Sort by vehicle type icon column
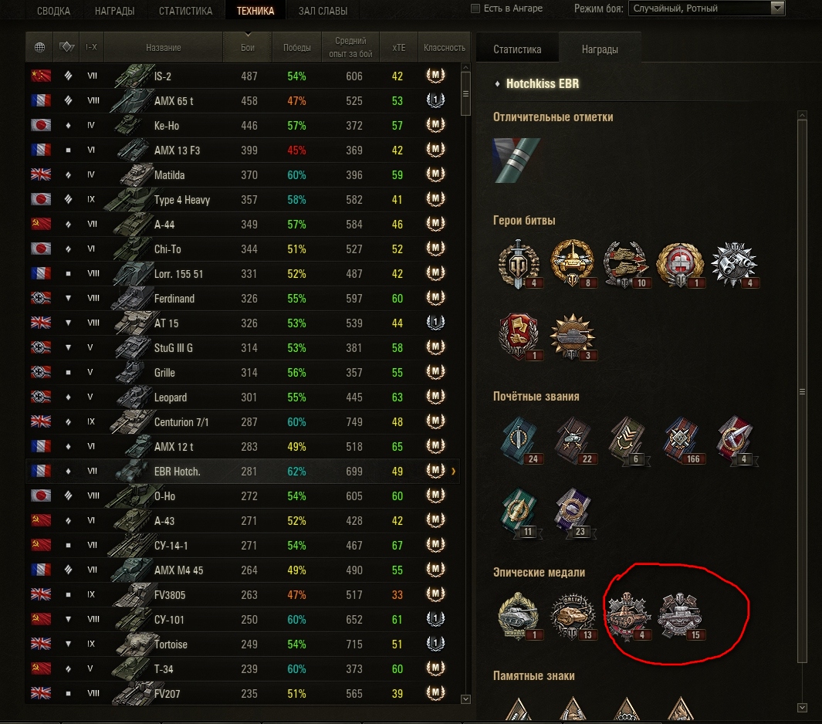Viewport: 822px width, 724px height. click(x=66, y=47)
